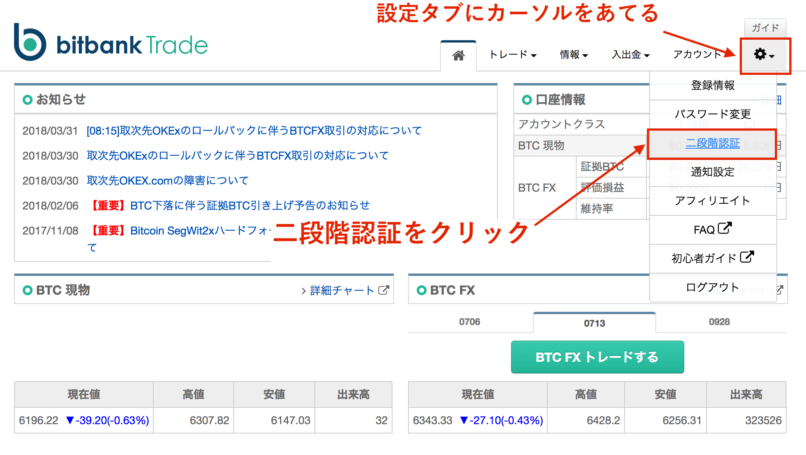This screenshot has height=455, width=806.
Task: Open BTC 現物 詳細チャート link
Action: 342,290
